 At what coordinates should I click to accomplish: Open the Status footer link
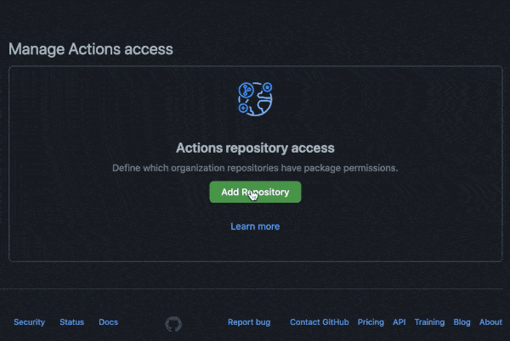pyautogui.click(x=71, y=322)
